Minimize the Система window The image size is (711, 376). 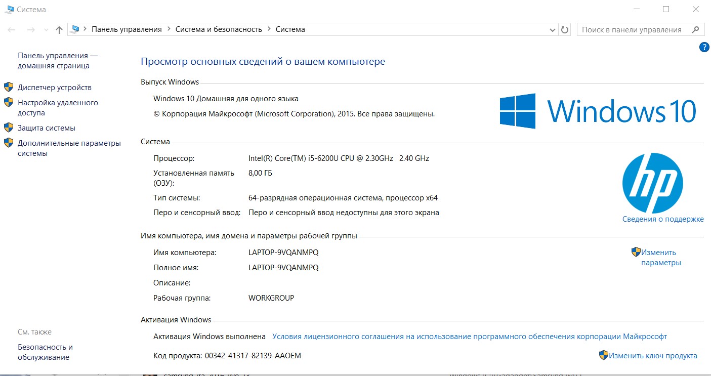coord(638,9)
